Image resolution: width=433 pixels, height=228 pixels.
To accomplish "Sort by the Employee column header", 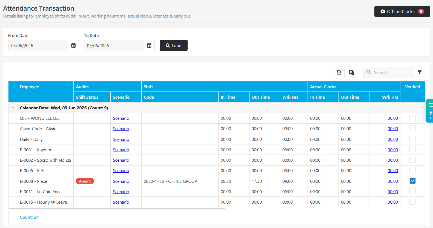I will click(41, 92).
